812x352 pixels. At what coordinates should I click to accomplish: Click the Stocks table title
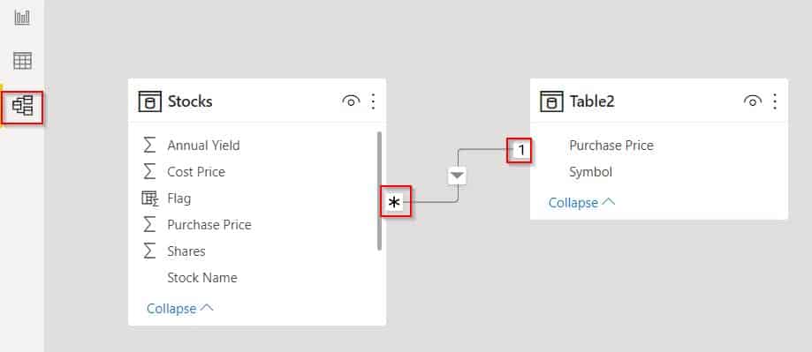coord(190,101)
